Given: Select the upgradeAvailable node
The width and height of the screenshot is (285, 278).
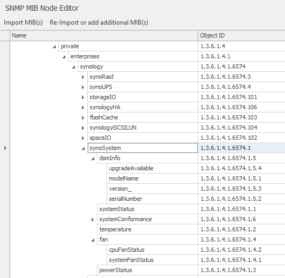Looking at the screenshot, I should 152,168.
